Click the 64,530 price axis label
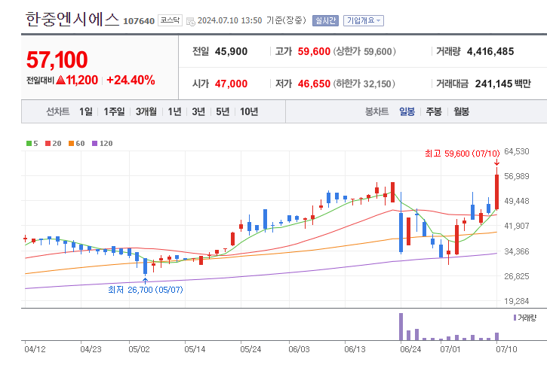 [x=517, y=151]
